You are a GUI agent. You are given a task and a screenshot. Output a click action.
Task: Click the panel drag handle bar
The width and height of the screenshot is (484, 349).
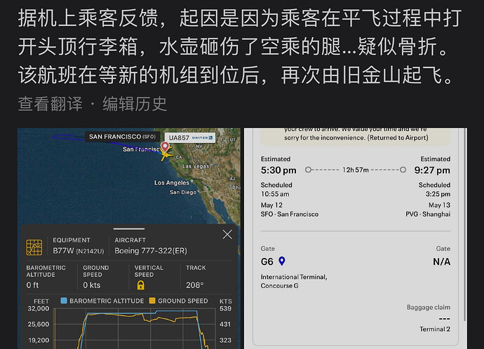(x=129, y=228)
